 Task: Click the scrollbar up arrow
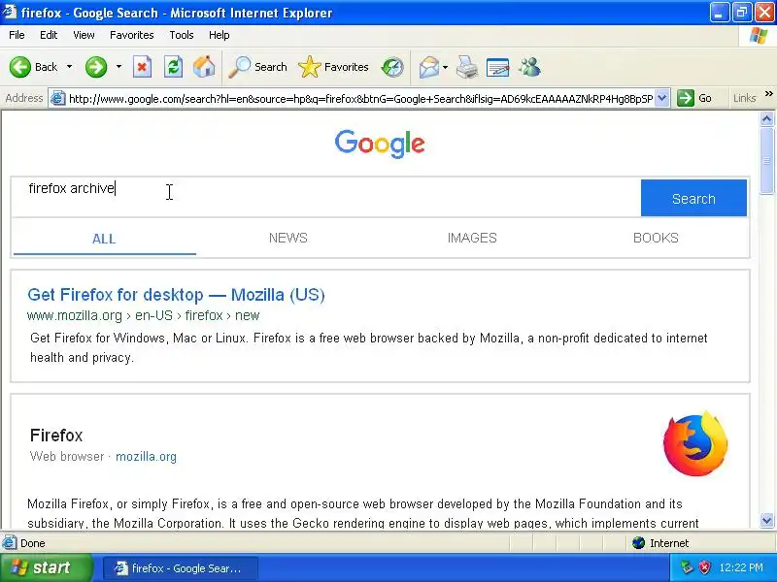point(766,118)
